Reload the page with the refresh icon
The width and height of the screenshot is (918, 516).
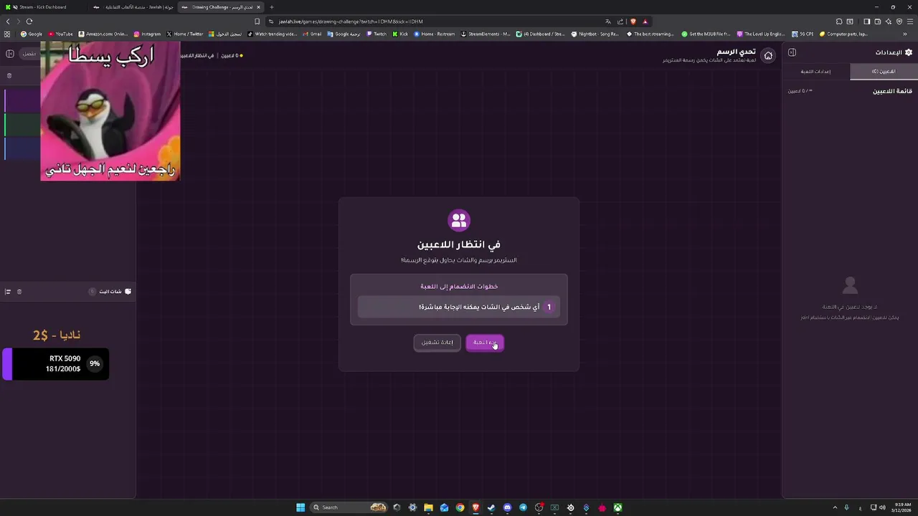click(29, 21)
